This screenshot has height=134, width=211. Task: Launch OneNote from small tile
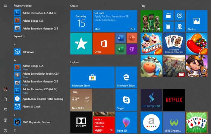pos(132,49)
